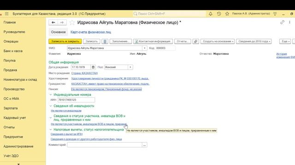Open Учет.ЭДО section
This screenshot has height=165, width=295.
click(x=11, y=156)
